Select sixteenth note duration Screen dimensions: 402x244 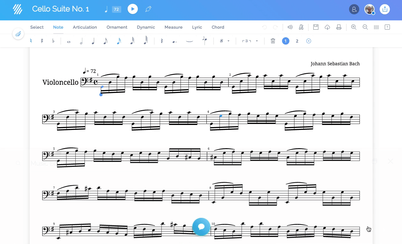pyautogui.click(x=119, y=41)
